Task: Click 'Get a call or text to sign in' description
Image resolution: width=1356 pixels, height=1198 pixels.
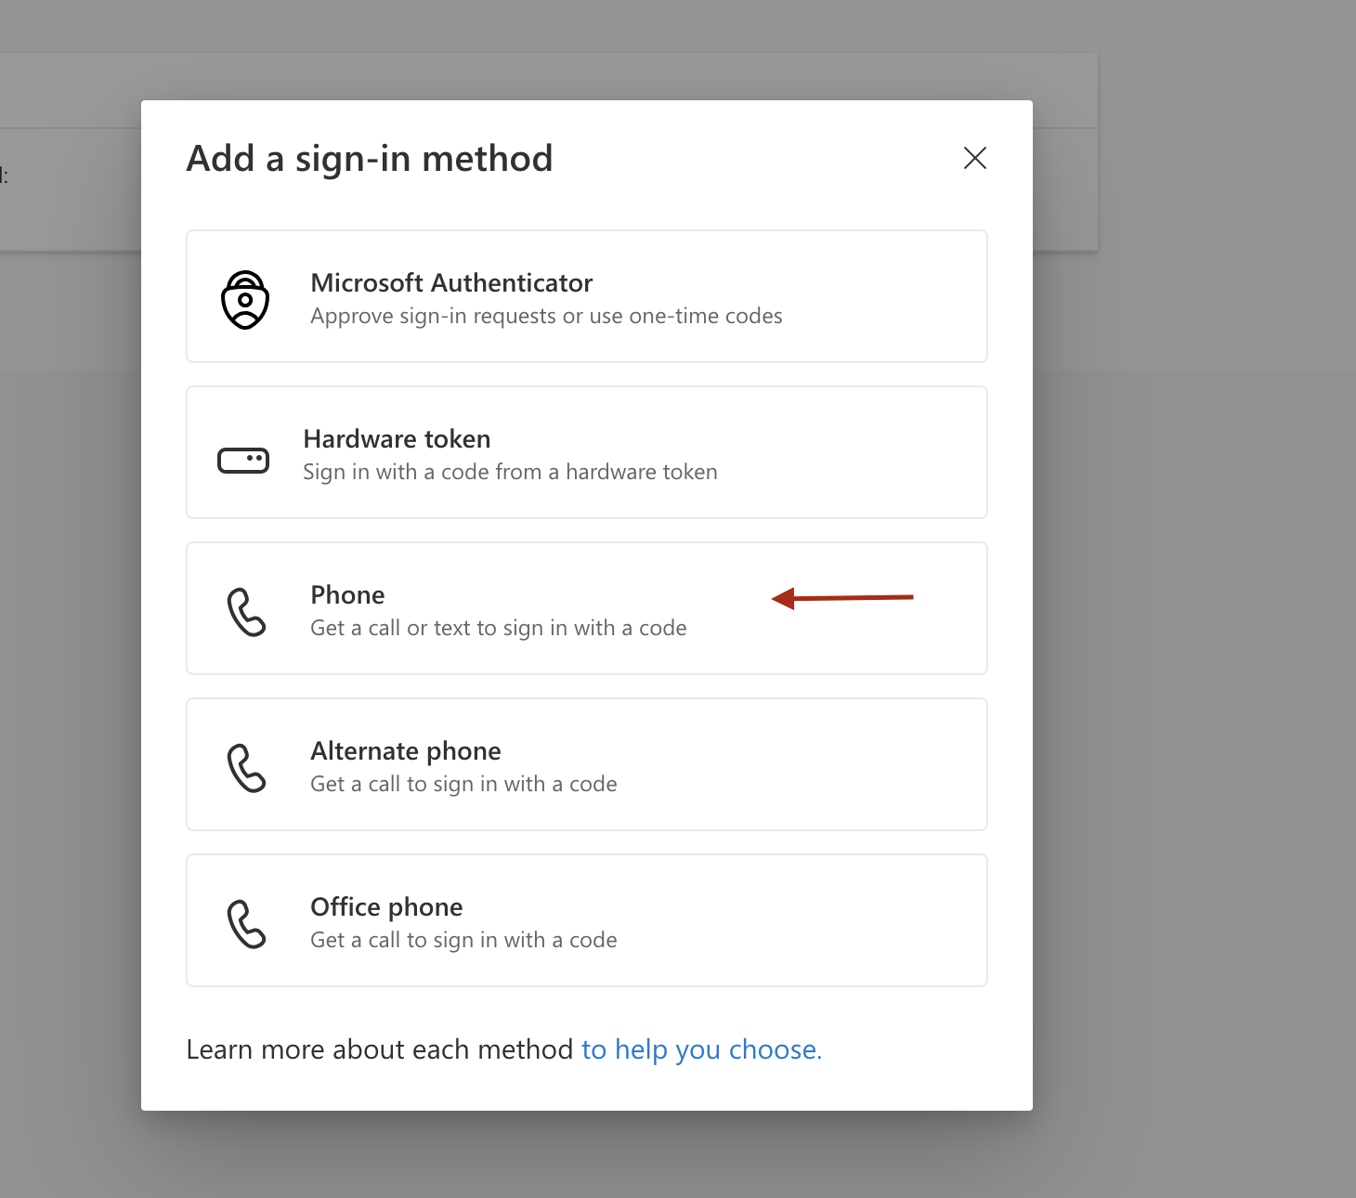Action: tap(499, 629)
